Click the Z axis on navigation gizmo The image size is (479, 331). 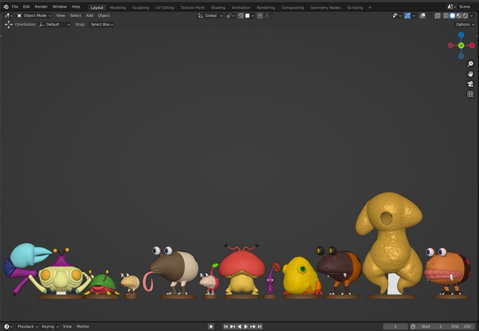(461, 35)
